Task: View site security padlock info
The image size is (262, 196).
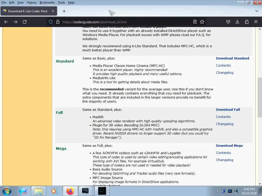Action: point(58,22)
